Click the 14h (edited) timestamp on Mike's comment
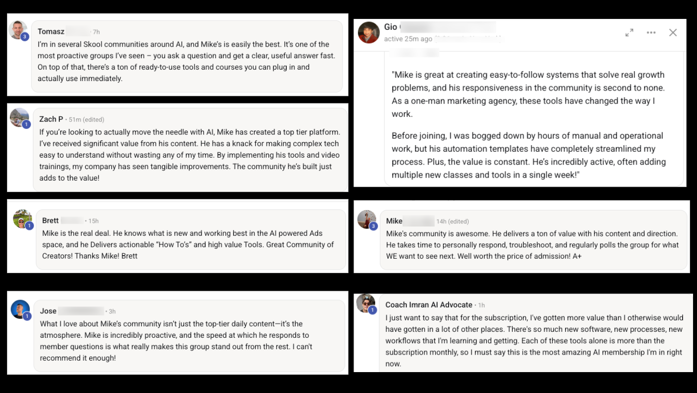Screen dimensions: 697x393 [453, 221]
